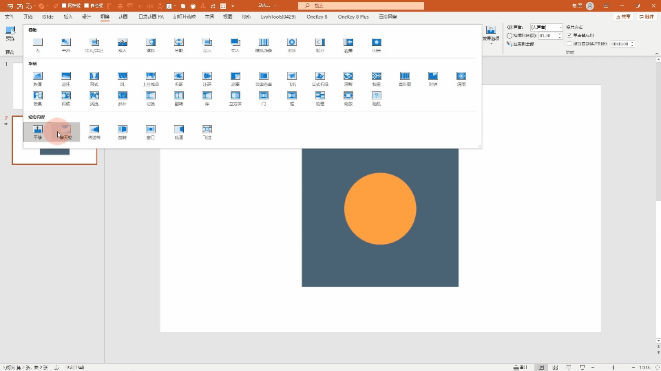This screenshot has height=371, width=661.
Task: Apply the 帘式 (Drape) transition
Action: point(94,78)
